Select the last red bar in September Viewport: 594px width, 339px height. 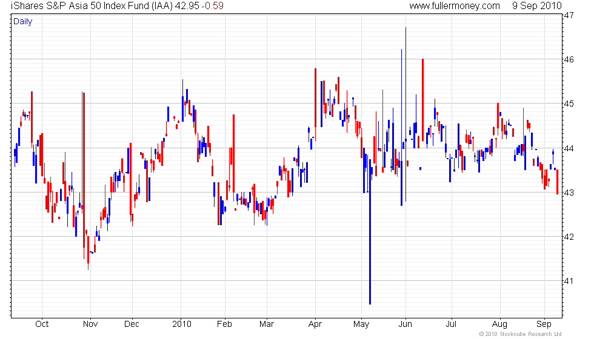tap(557, 182)
